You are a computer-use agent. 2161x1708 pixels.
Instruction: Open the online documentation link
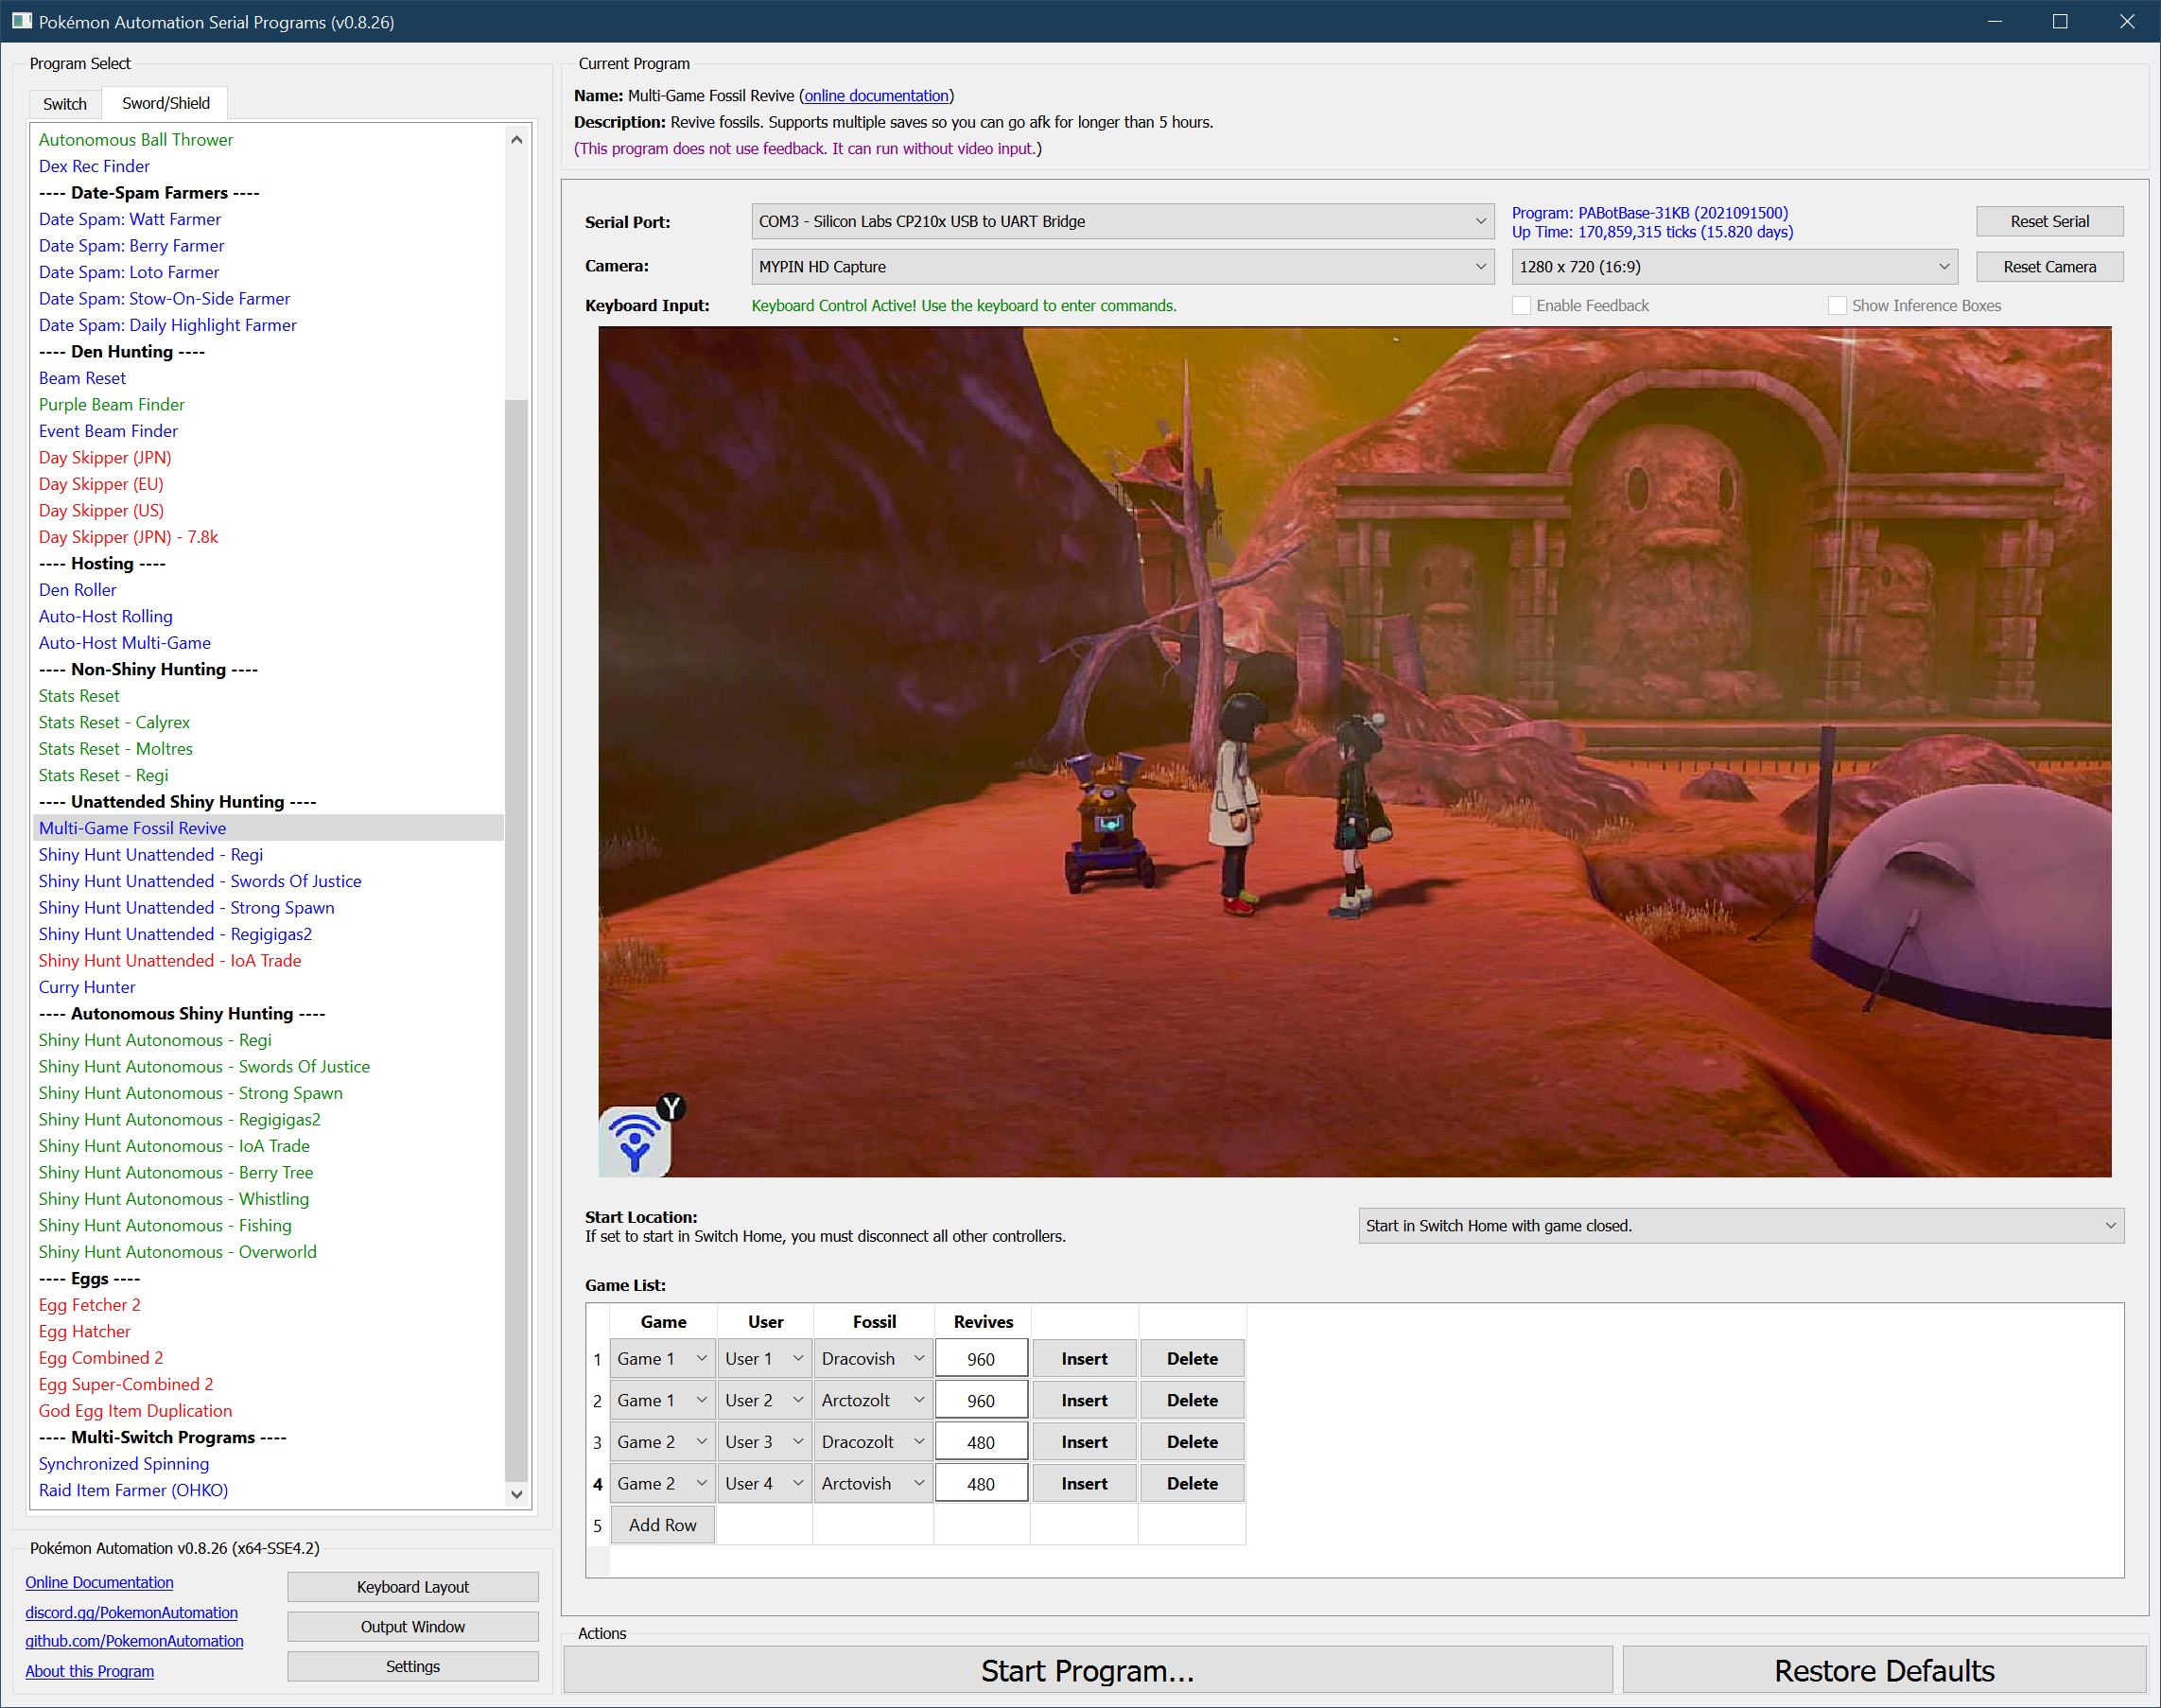click(876, 96)
